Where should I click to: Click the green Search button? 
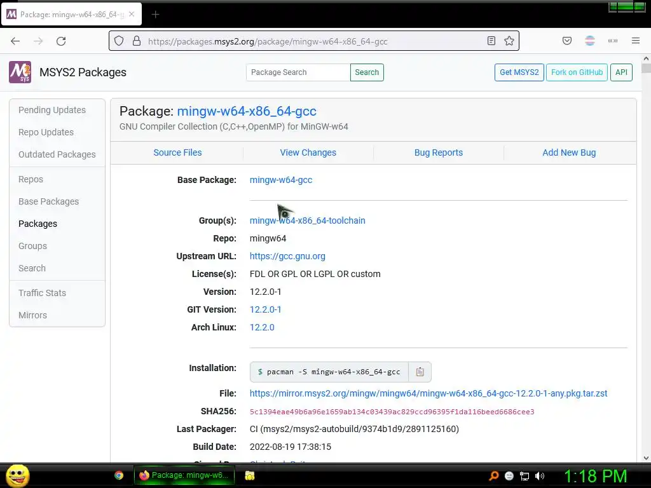pos(367,72)
